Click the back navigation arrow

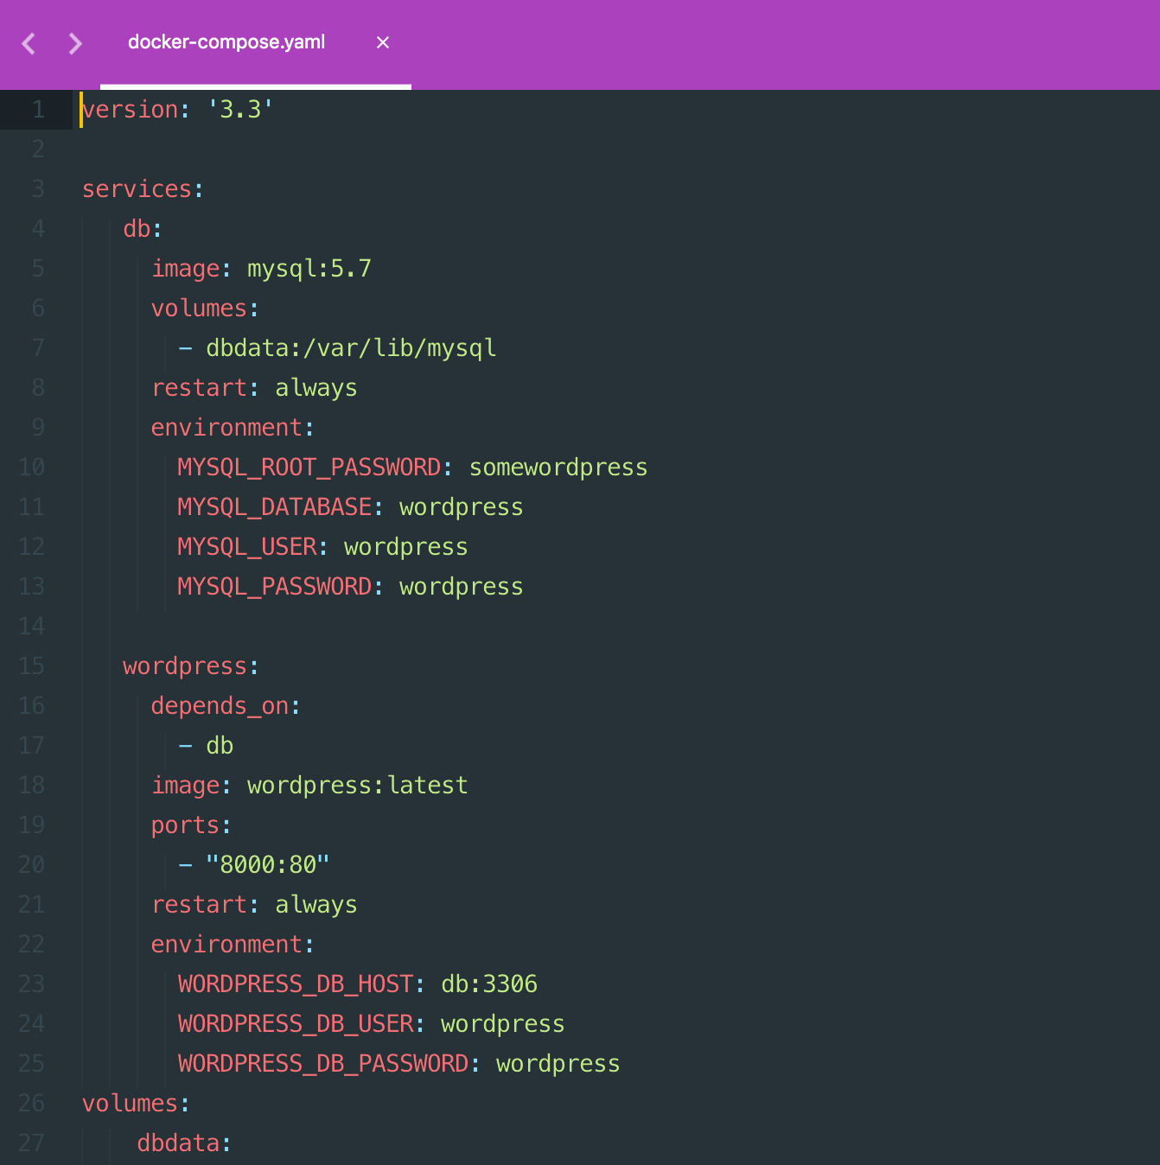(x=28, y=43)
